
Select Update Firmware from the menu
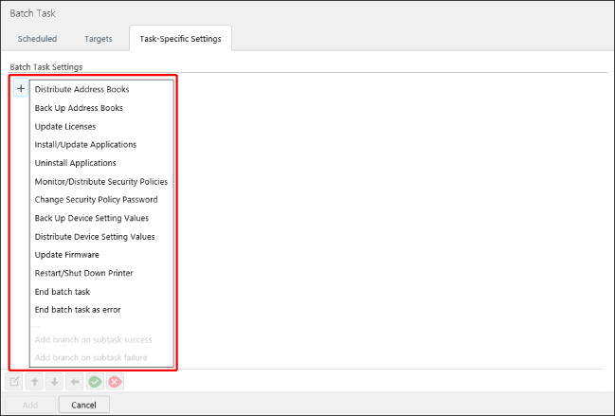[x=66, y=255]
